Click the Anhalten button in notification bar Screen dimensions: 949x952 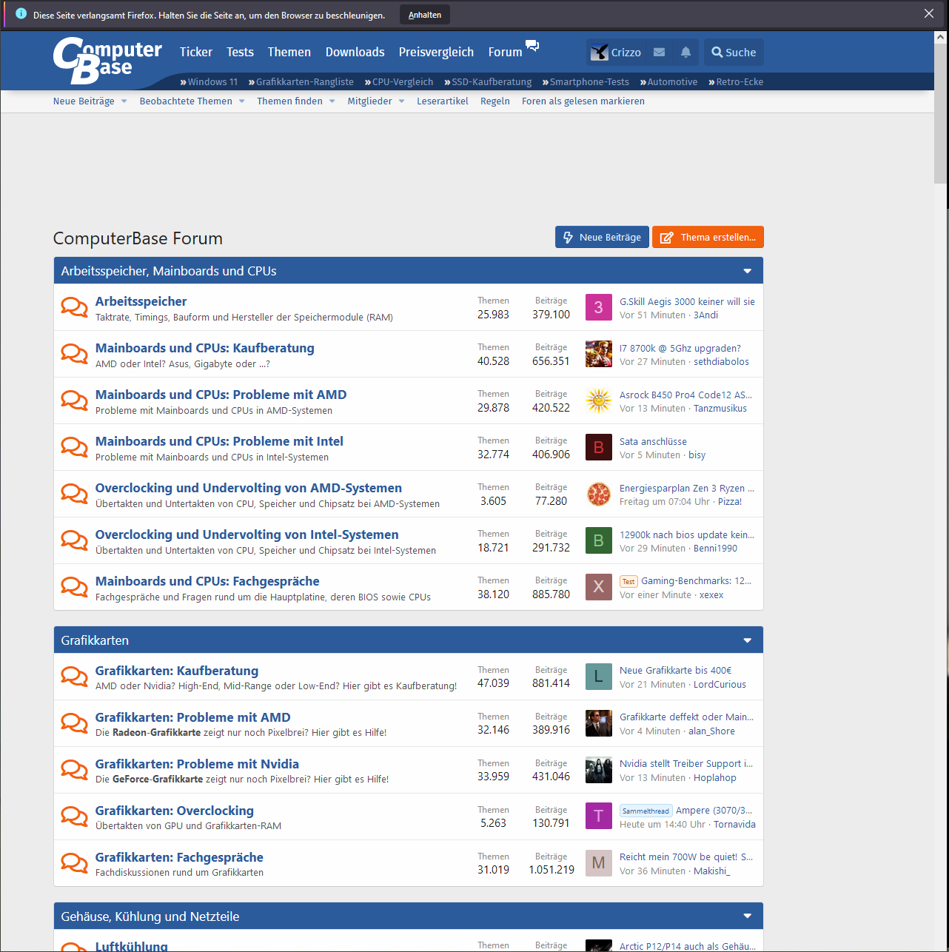coord(425,15)
